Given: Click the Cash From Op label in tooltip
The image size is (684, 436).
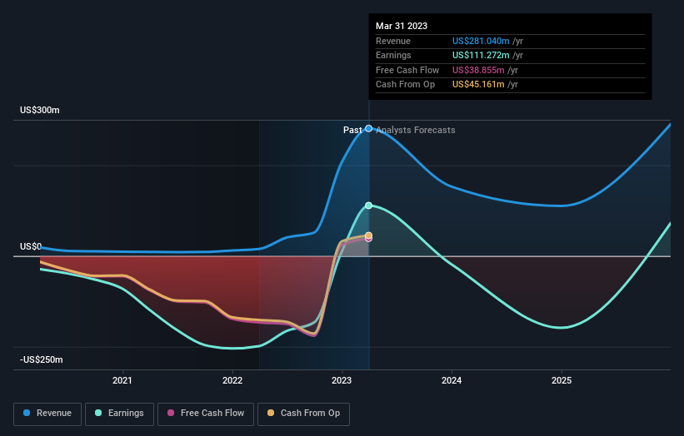Looking at the screenshot, I should tap(405, 85).
